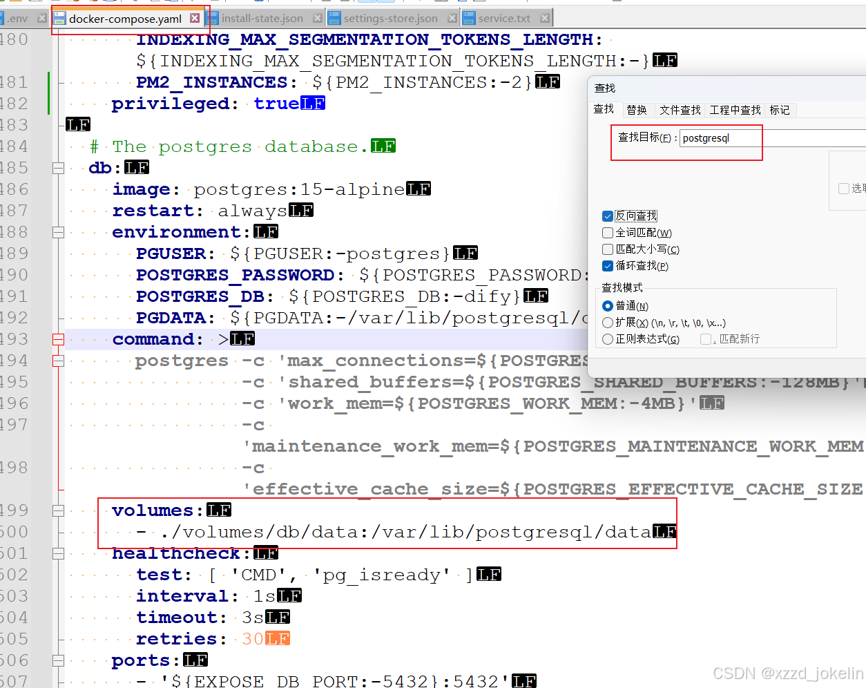Click the './volumes/db/data:/var/lib/postgresql/data' volume path
The image size is (866, 688).
(406, 532)
